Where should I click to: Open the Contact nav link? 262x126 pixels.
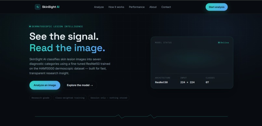(x=166, y=7)
